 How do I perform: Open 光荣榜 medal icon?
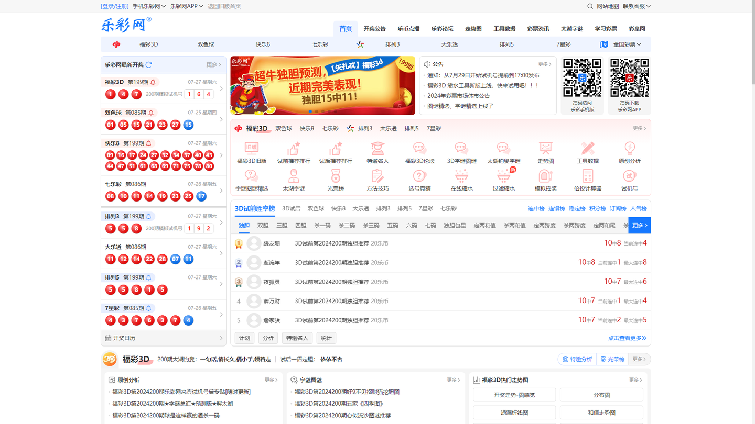click(336, 176)
